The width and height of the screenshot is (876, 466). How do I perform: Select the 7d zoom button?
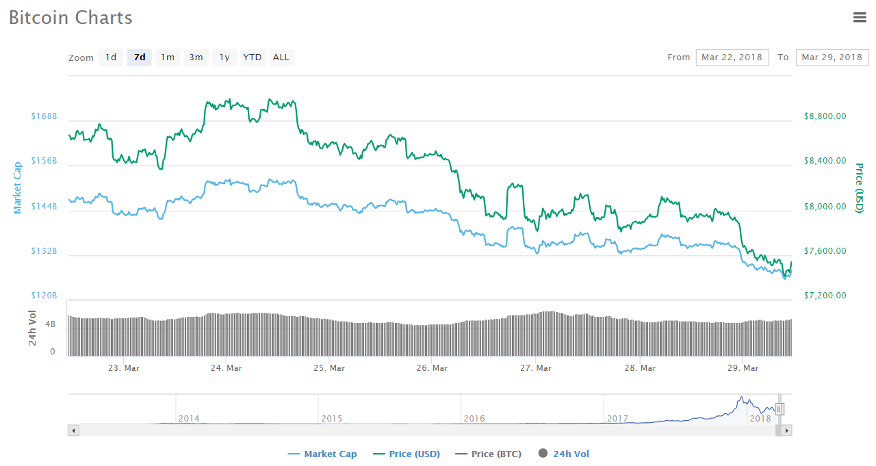pos(140,57)
